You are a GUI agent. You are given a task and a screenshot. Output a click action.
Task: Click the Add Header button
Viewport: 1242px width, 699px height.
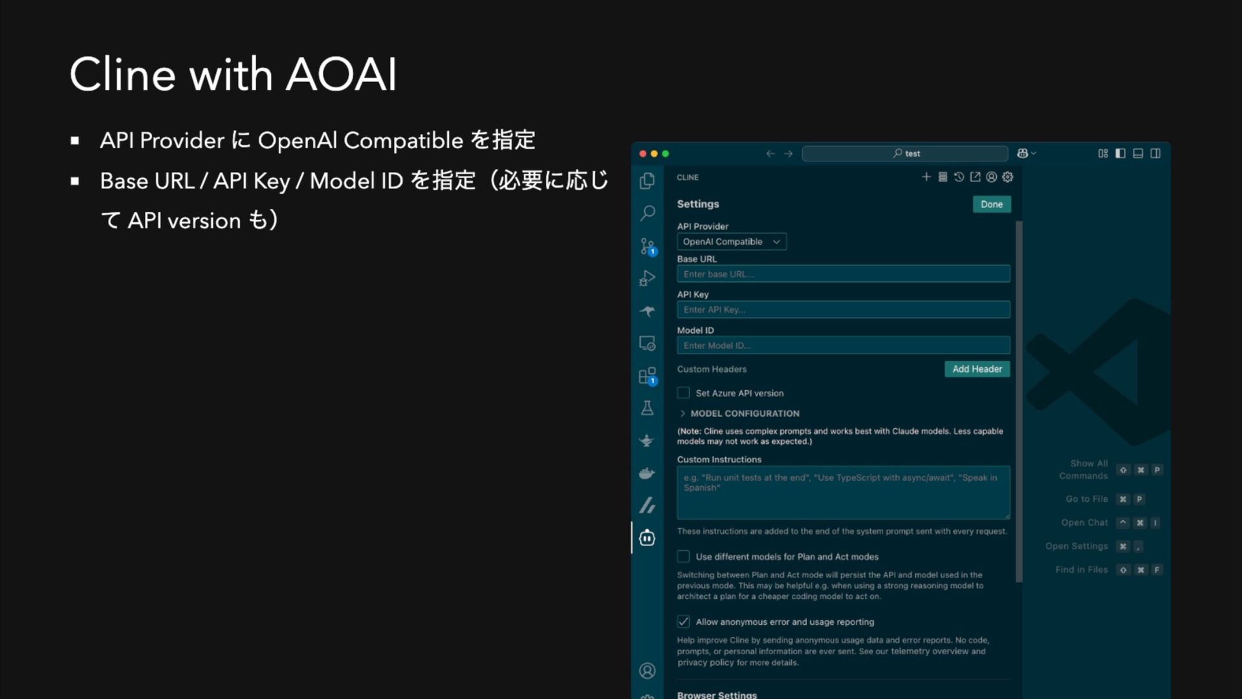pyautogui.click(x=977, y=369)
